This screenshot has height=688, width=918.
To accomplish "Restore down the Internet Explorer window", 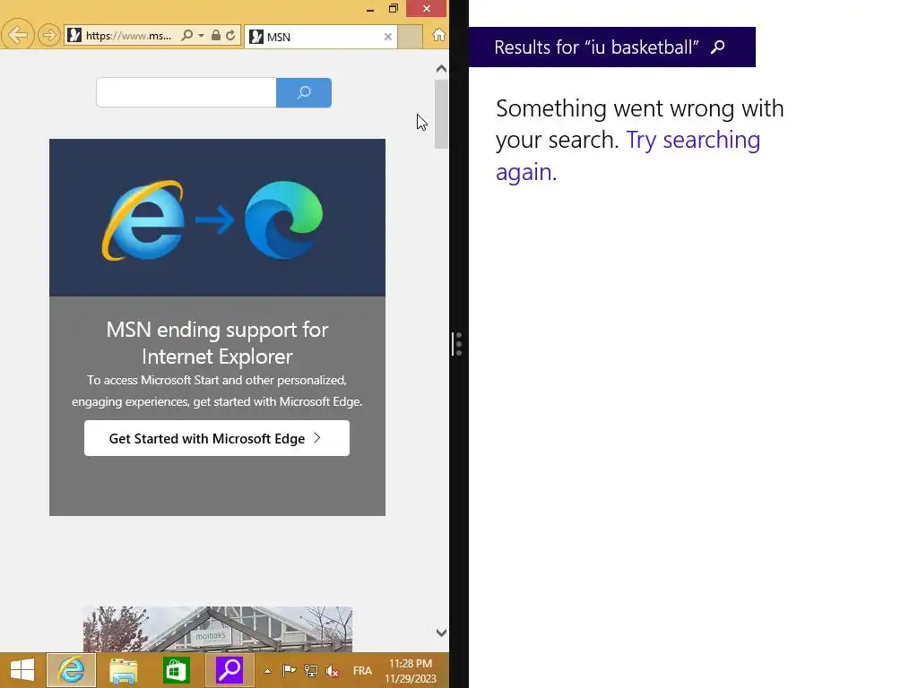I will click(394, 9).
